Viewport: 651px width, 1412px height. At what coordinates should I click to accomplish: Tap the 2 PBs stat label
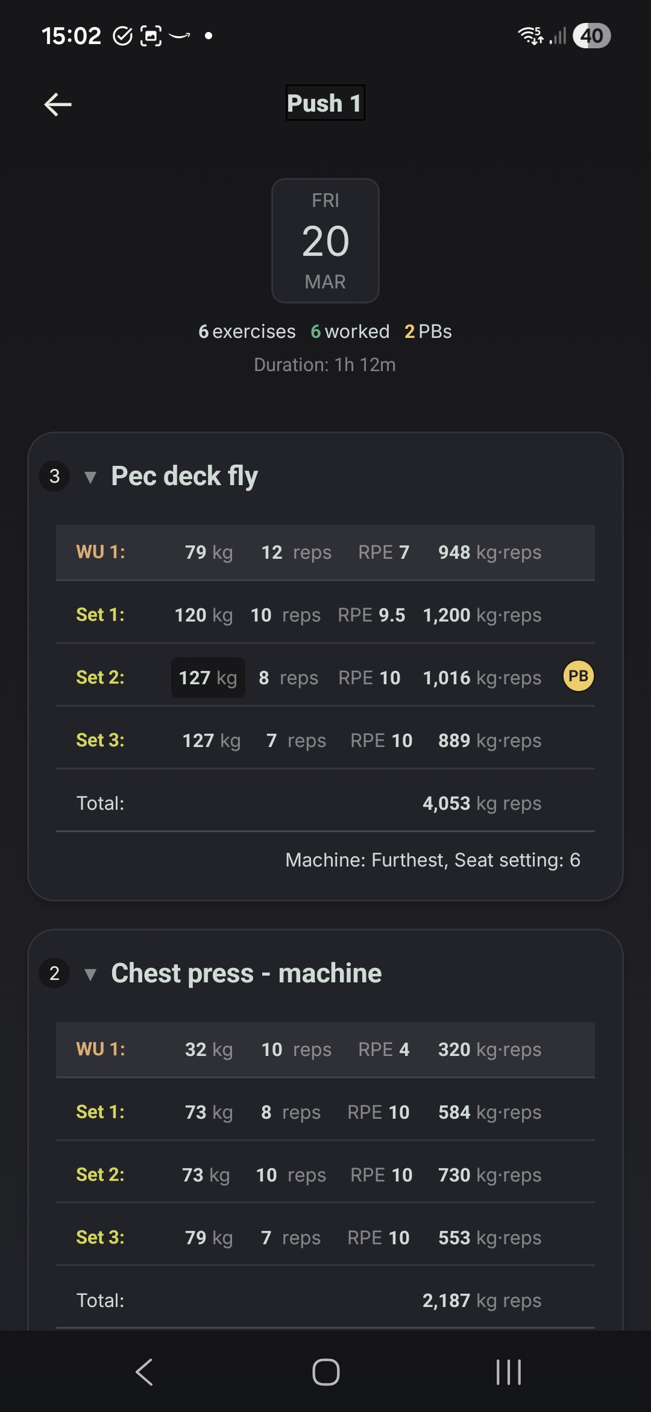click(x=428, y=331)
